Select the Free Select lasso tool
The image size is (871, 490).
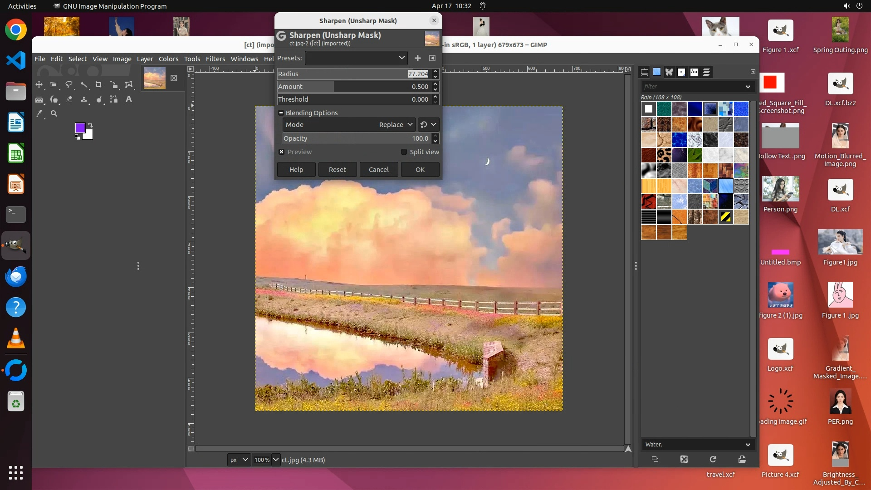click(69, 85)
